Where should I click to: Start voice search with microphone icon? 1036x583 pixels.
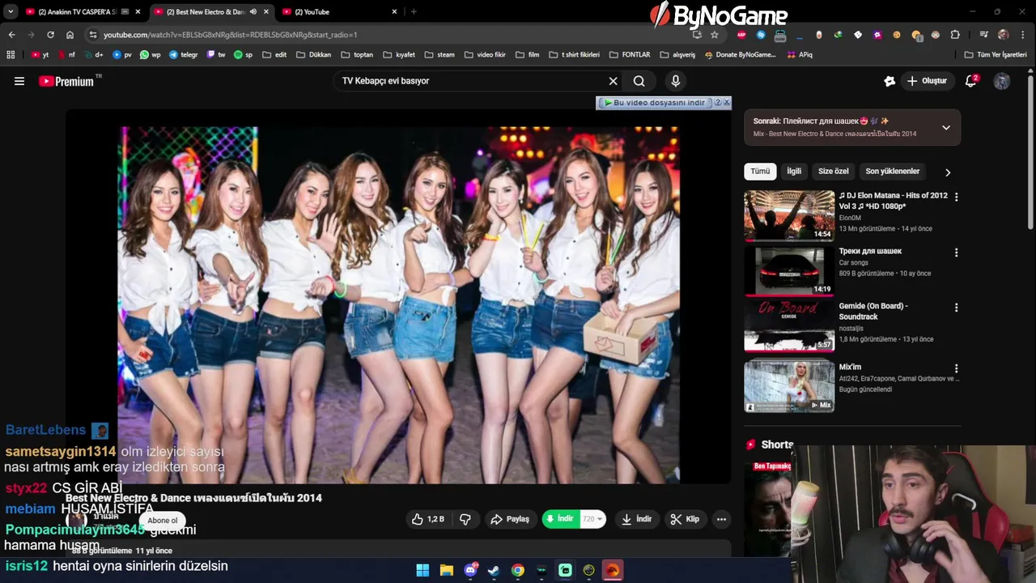(676, 81)
